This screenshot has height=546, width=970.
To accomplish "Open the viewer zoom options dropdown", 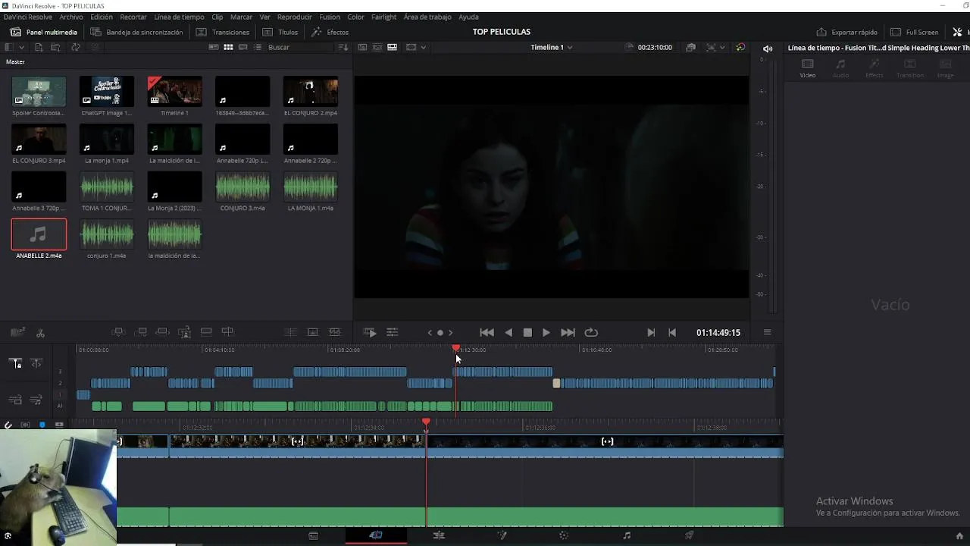I will 722,47.
